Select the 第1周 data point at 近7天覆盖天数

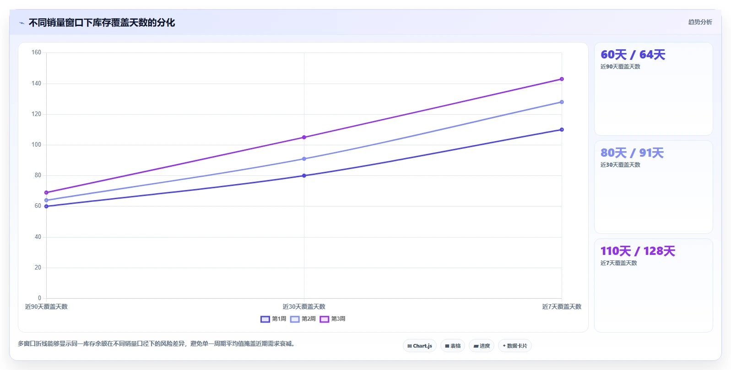(x=562, y=130)
